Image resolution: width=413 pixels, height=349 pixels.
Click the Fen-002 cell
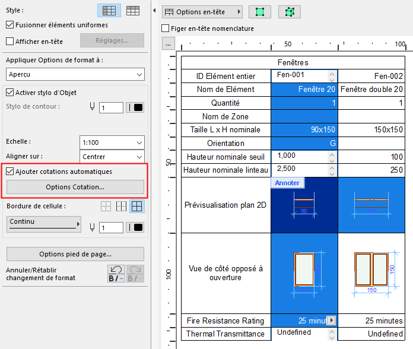point(371,77)
